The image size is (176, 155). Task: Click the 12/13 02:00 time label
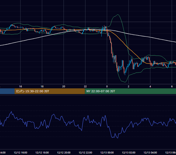point(129,152)
